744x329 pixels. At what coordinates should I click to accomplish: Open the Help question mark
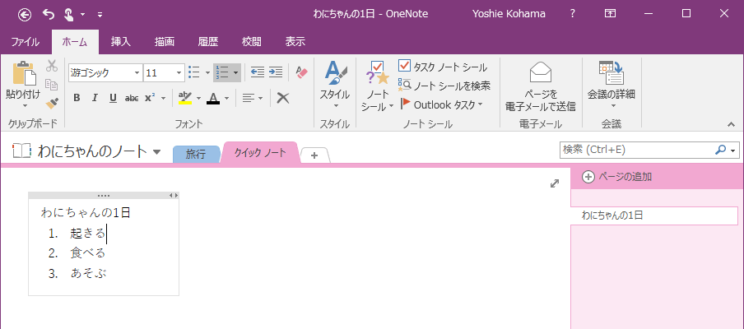(573, 14)
